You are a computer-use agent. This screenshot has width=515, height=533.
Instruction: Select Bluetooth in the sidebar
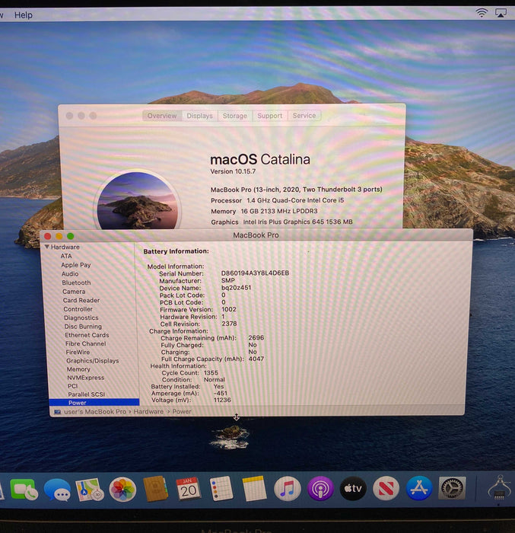click(x=76, y=282)
